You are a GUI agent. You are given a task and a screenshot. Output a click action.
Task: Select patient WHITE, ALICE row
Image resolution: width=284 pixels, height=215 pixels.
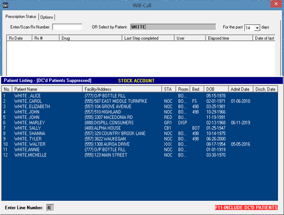[27, 96]
